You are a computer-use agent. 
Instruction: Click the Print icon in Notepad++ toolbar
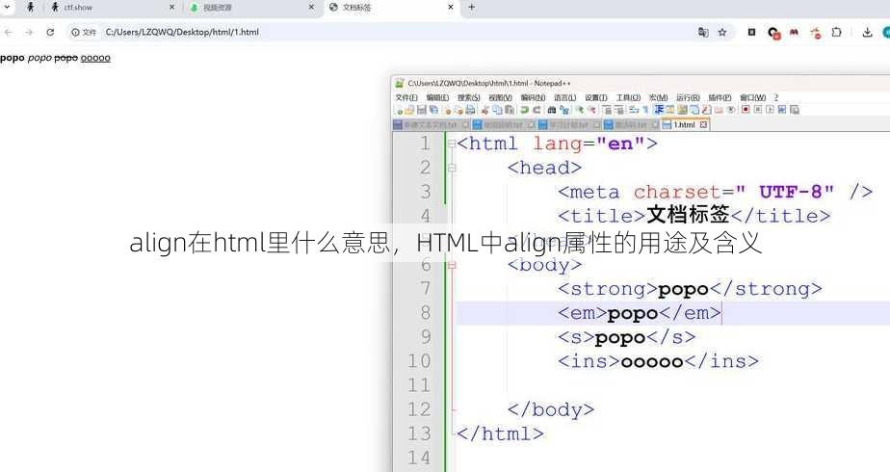(x=471, y=110)
